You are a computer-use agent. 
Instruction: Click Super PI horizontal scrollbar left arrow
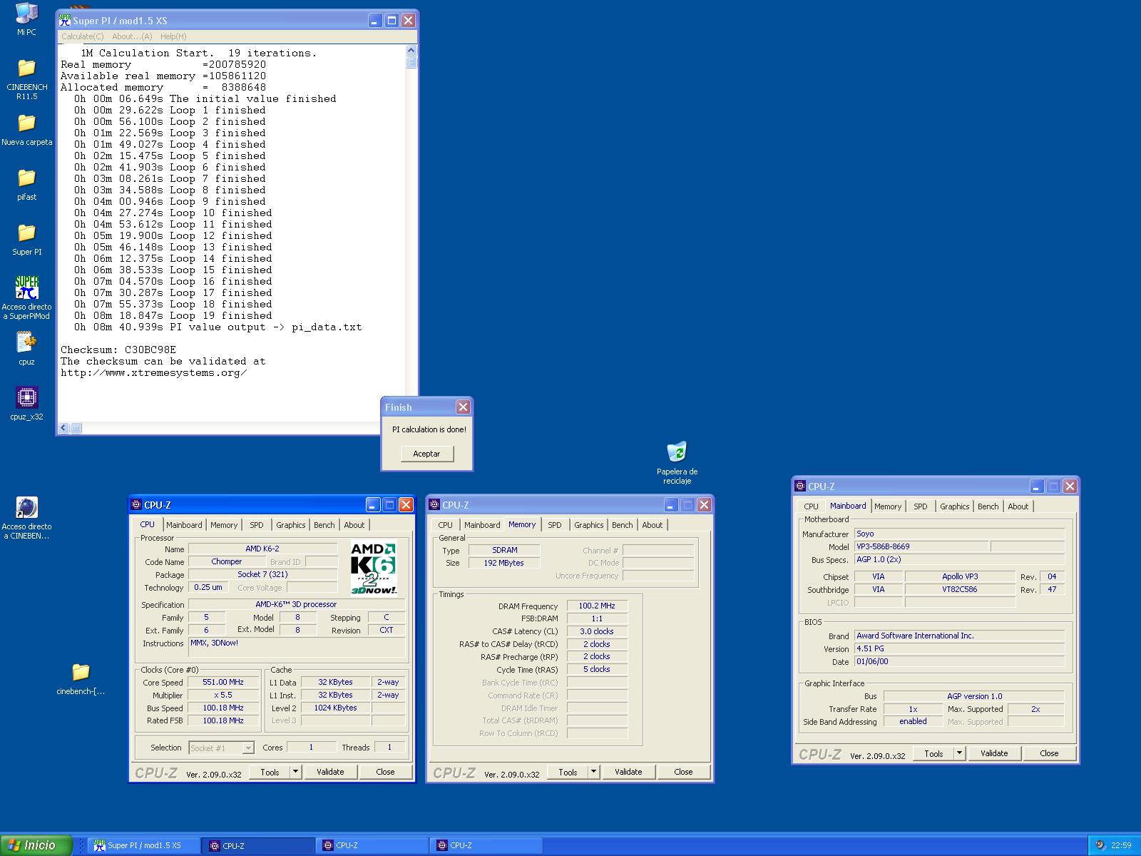pos(63,428)
